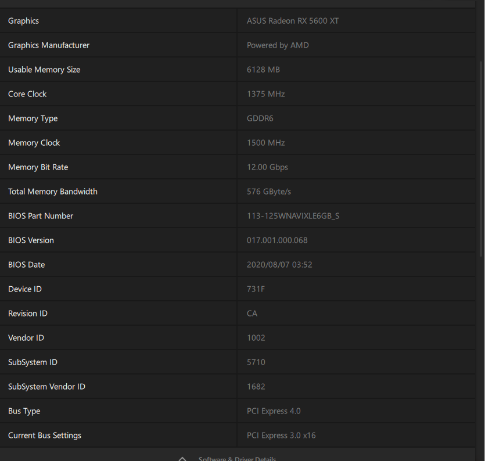Select the 'BIOS Part Number' label
Screen dimensions: 485x461
coord(41,216)
